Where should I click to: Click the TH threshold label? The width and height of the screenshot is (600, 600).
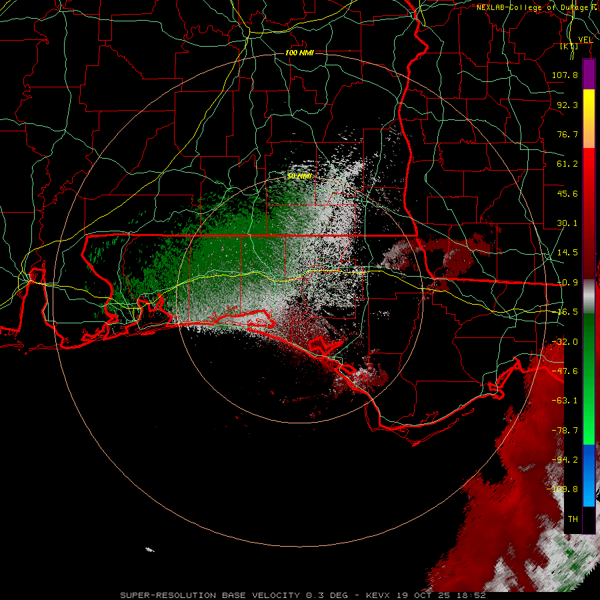click(573, 519)
